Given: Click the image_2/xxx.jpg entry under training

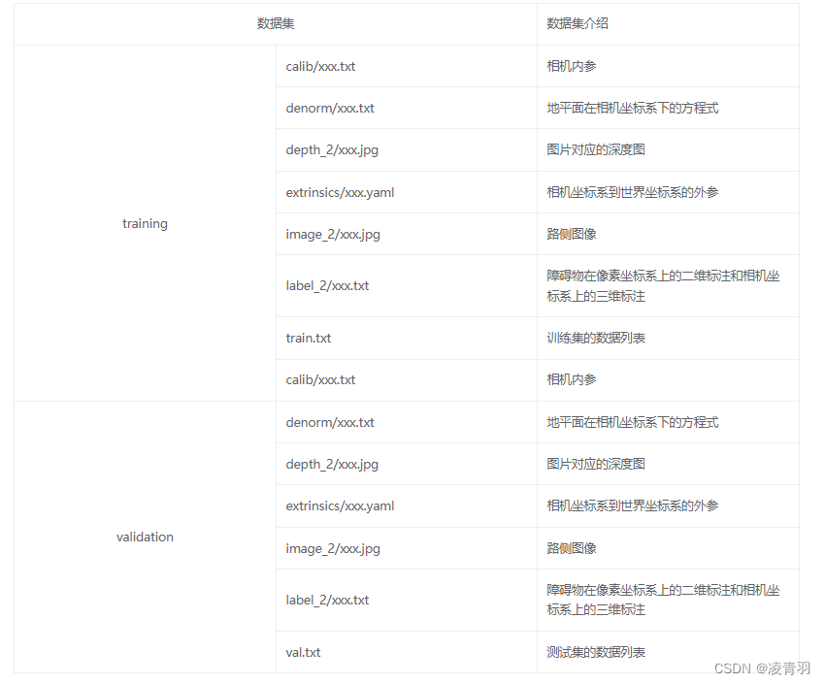Looking at the screenshot, I should click(327, 234).
